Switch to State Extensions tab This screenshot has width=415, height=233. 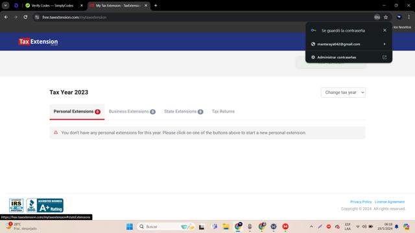point(184,111)
